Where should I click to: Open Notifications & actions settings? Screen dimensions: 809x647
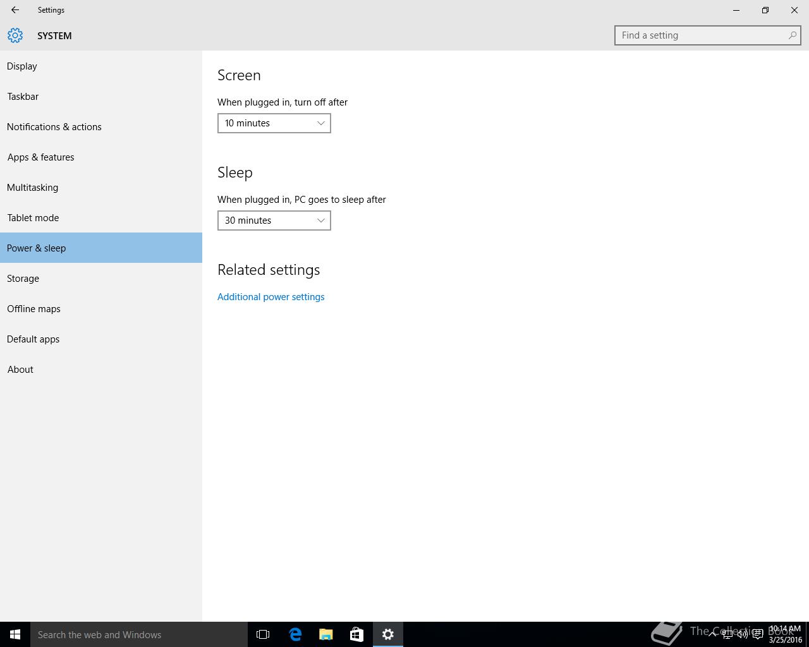click(x=101, y=126)
